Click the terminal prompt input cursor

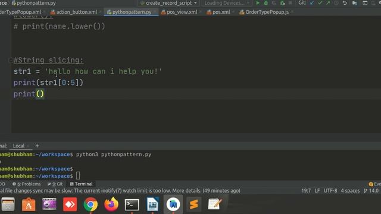[x=78, y=176]
